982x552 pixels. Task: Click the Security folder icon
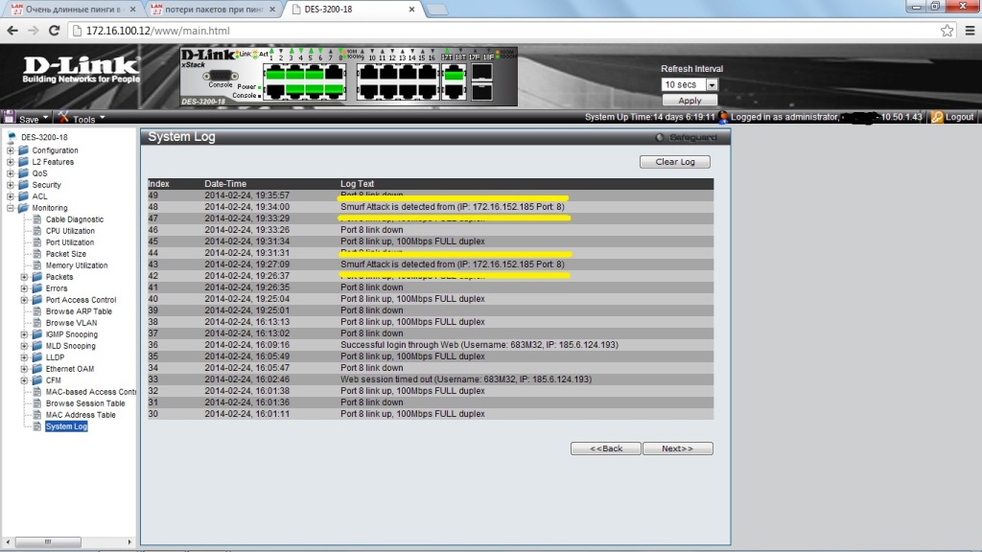tap(24, 185)
